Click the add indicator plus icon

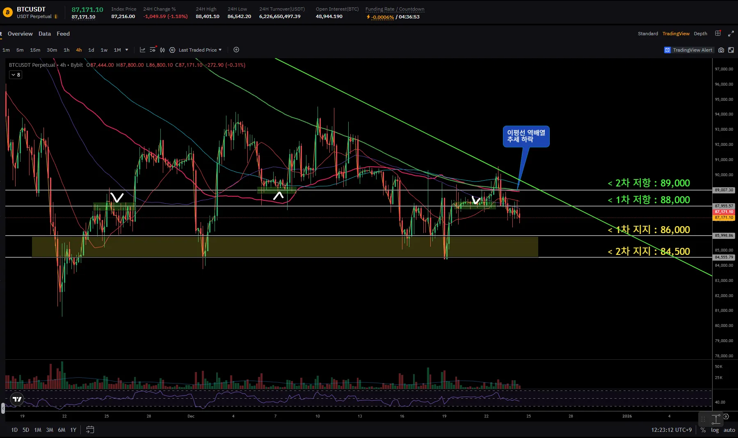coord(236,50)
